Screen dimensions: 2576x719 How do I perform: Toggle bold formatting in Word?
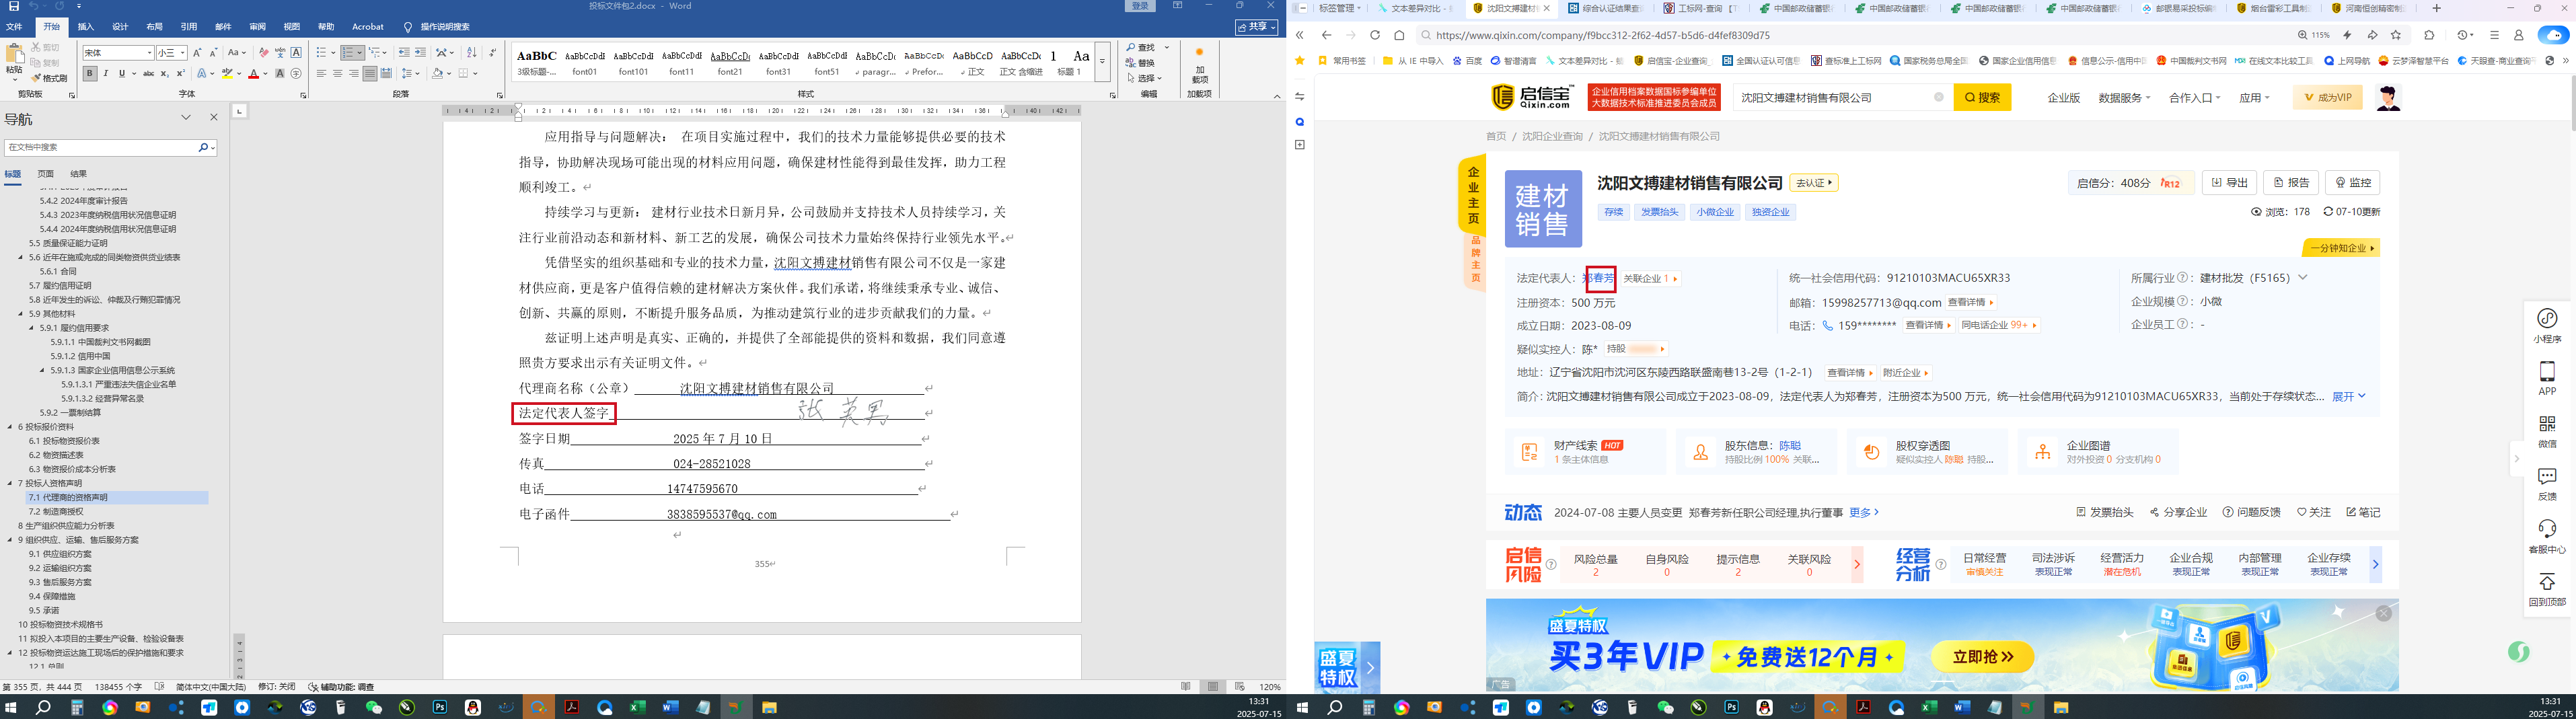click(x=89, y=73)
